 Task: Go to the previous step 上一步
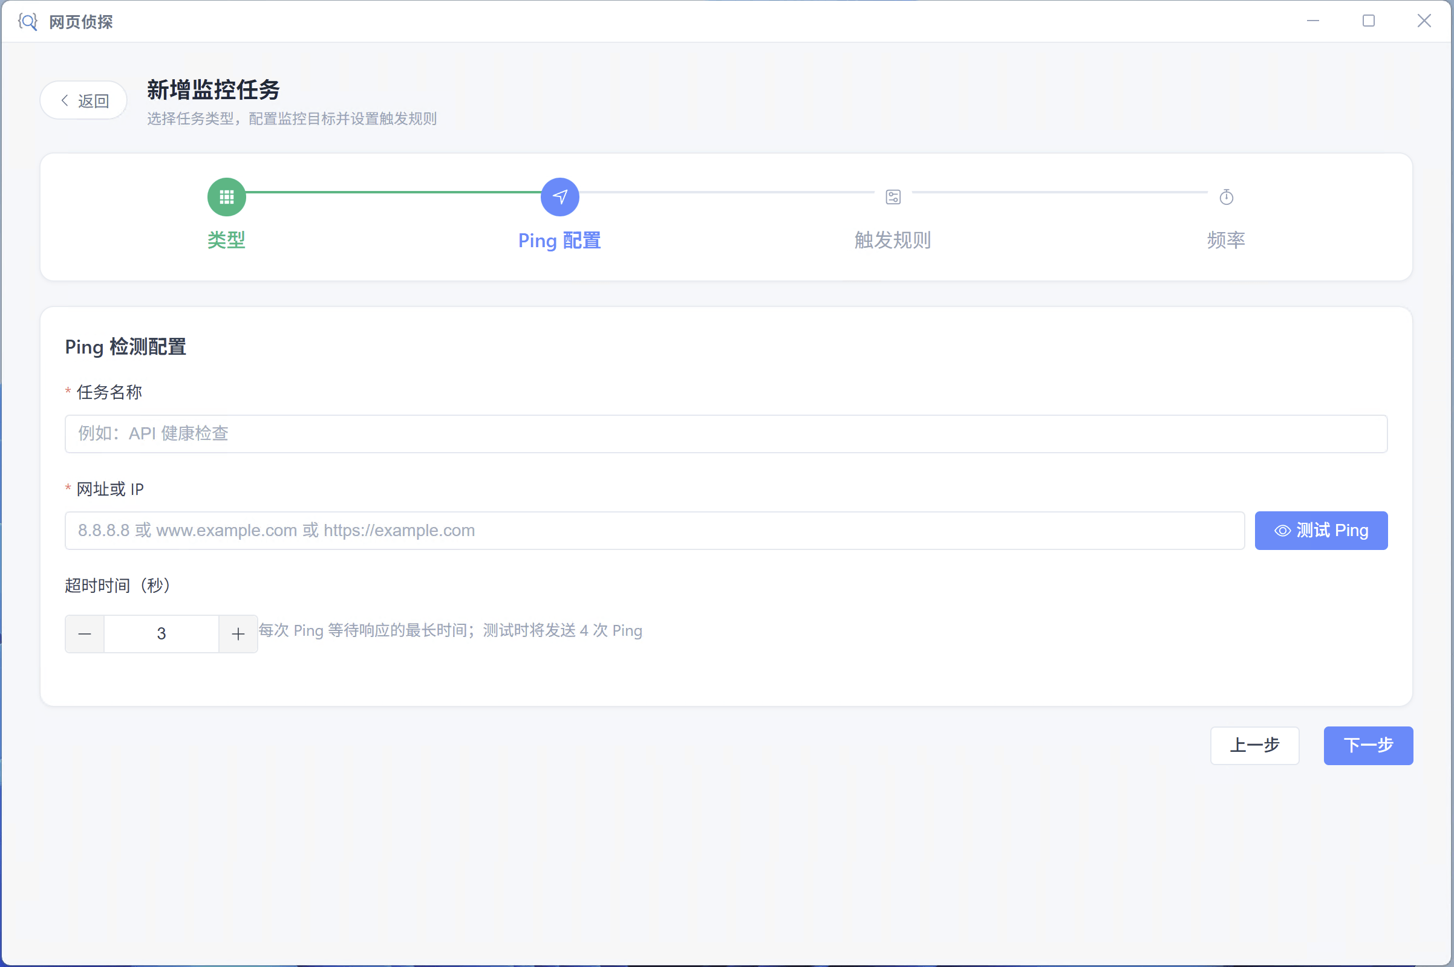(x=1254, y=745)
